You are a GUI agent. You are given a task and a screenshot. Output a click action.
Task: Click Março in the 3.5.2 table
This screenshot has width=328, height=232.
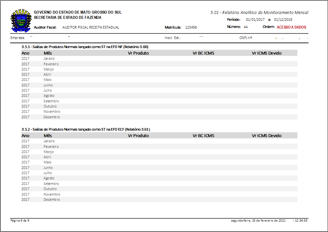(x=49, y=152)
